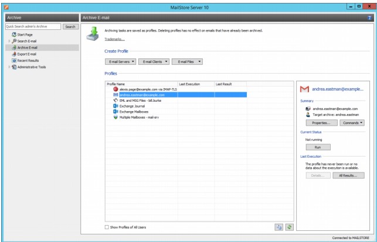Select the Multiple Mailboxes mail-srv profile
This screenshot has height=242, width=377.
pyautogui.click(x=140, y=117)
